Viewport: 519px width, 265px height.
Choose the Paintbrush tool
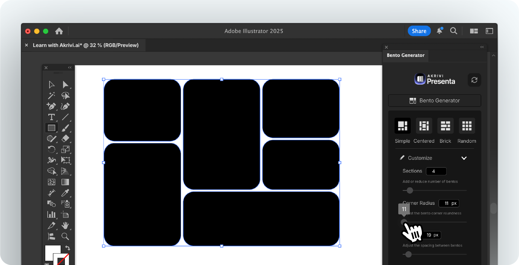65,128
